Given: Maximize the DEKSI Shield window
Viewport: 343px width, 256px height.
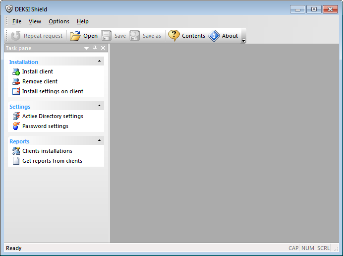Looking at the screenshot, I should tap(314, 9).
